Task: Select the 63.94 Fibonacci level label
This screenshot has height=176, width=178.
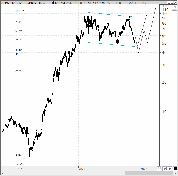Action: pos(19,31)
